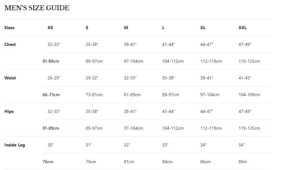The height and width of the screenshot is (170, 292).
Task: Select the 79cm inside leg value
Action: 91,162
